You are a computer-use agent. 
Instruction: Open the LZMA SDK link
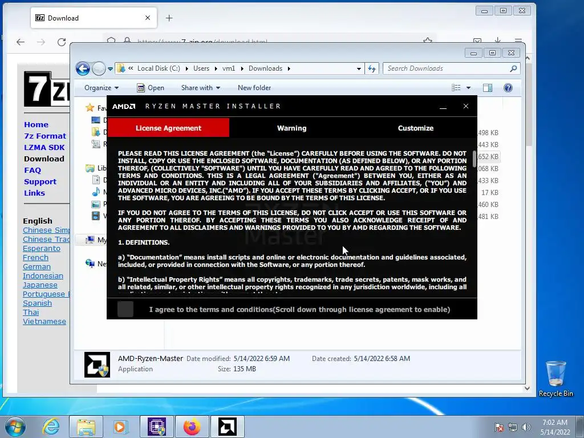point(44,148)
